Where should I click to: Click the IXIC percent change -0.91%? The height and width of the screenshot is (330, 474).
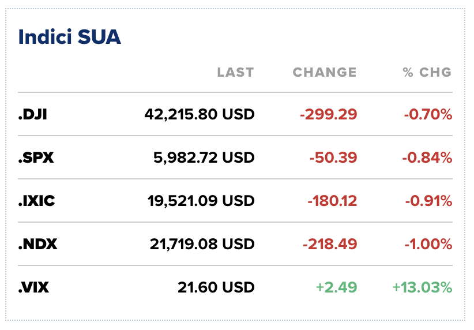point(428,201)
